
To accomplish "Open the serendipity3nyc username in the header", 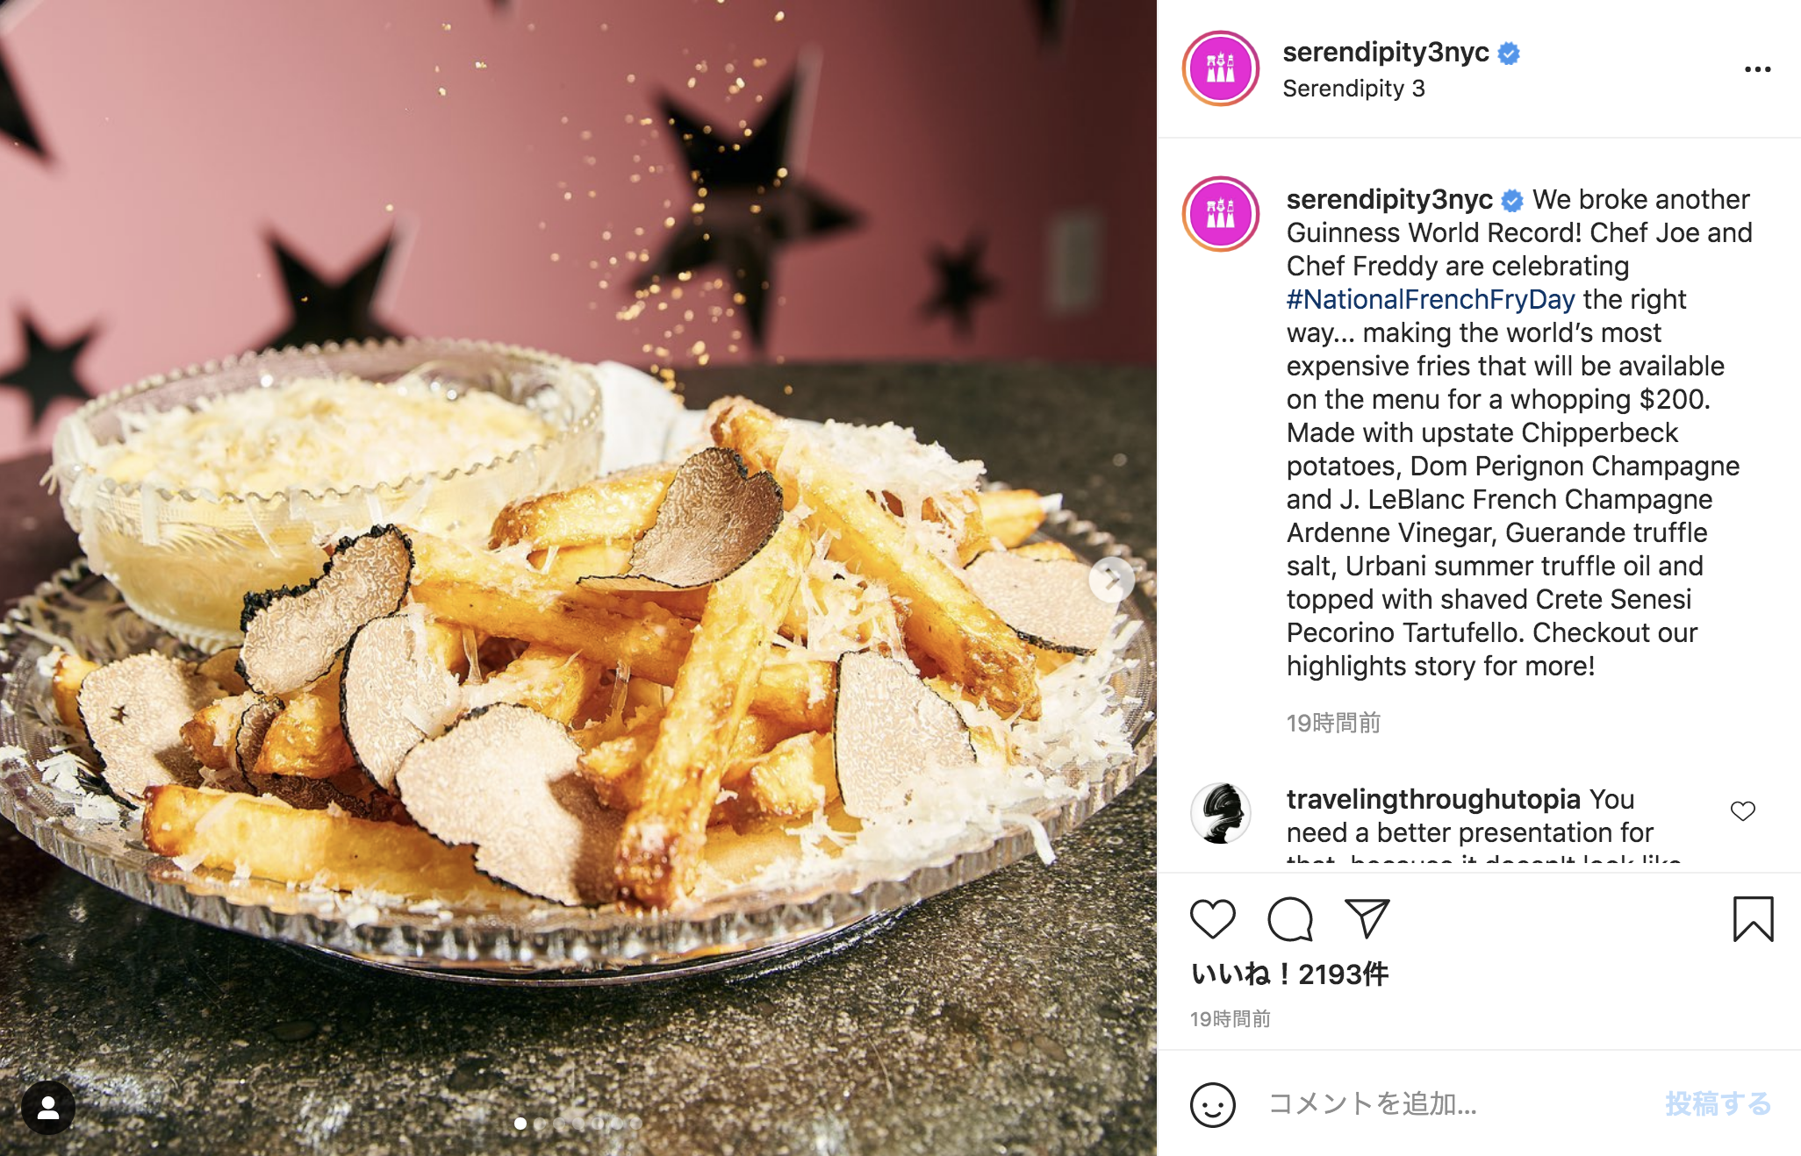I will tap(1386, 52).
